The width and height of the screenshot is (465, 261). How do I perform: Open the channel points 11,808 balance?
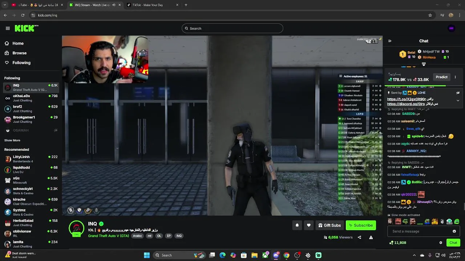tap(397, 243)
